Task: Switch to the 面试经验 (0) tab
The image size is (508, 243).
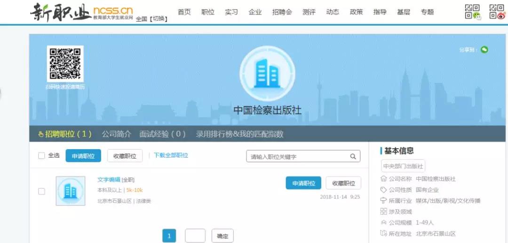Action: [x=163, y=134]
